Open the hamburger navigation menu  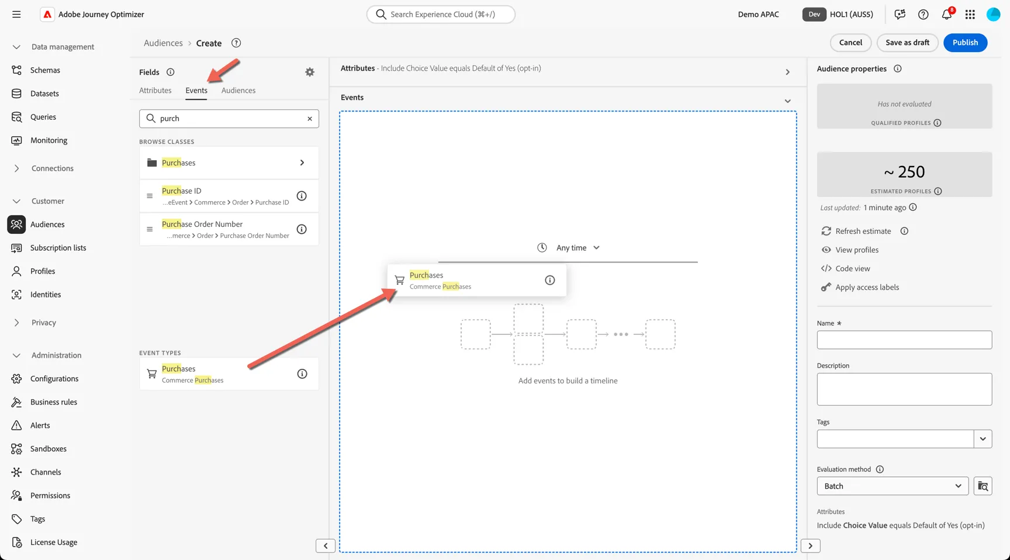tap(16, 14)
